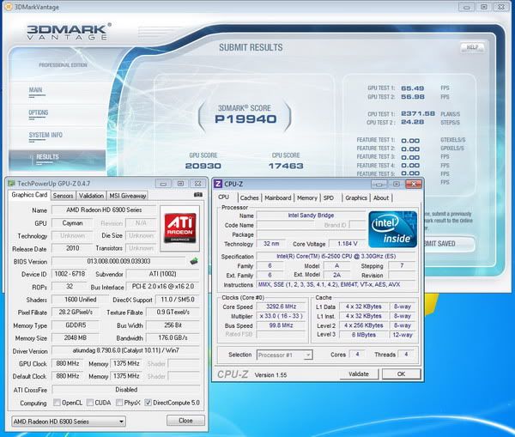
Task: Click the GPU-Z title bar app icon
Action: click(11, 184)
